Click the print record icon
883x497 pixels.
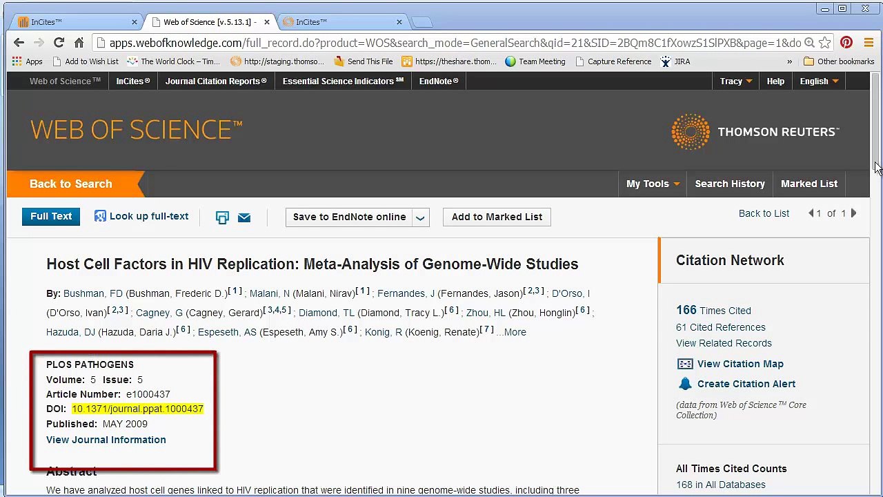click(222, 217)
